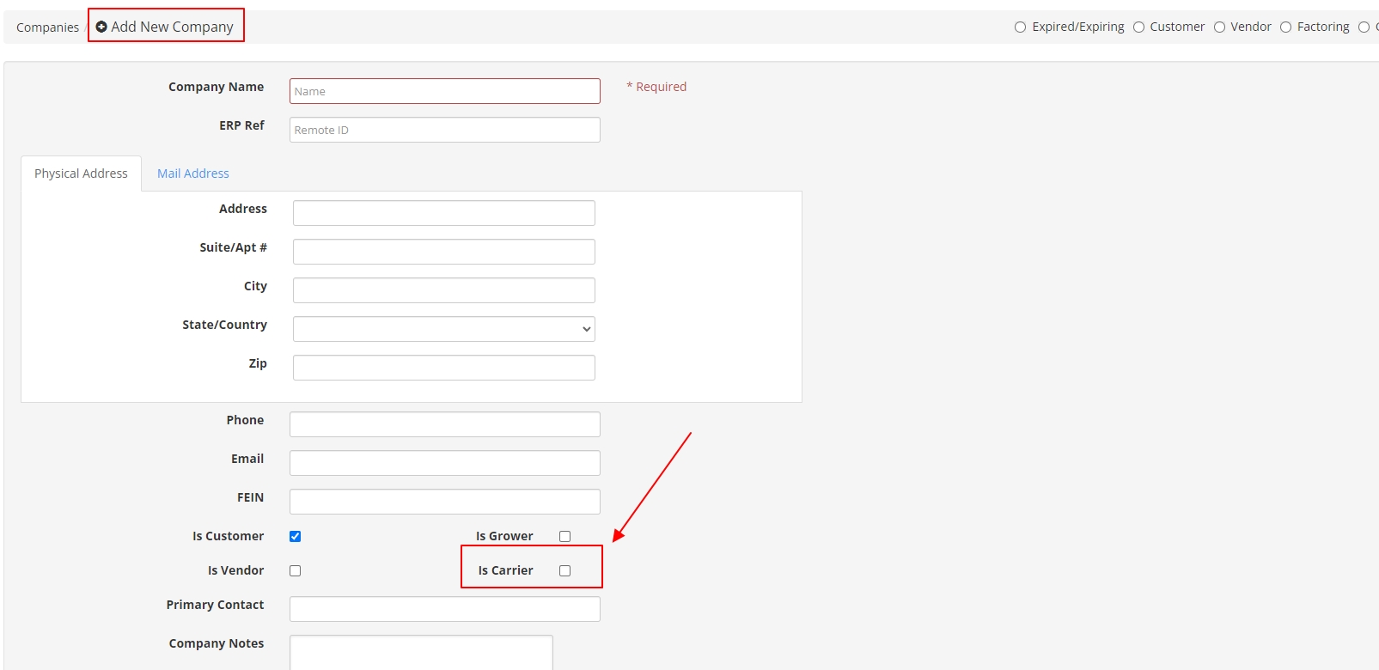Image resolution: width=1379 pixels, height=670 pixels.
Task: Click the Company Name input field
Action: [444, 91]
